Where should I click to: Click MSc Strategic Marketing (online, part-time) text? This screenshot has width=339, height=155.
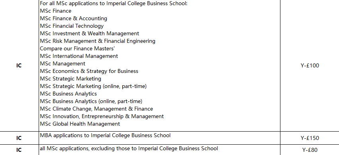coord(93,86)
